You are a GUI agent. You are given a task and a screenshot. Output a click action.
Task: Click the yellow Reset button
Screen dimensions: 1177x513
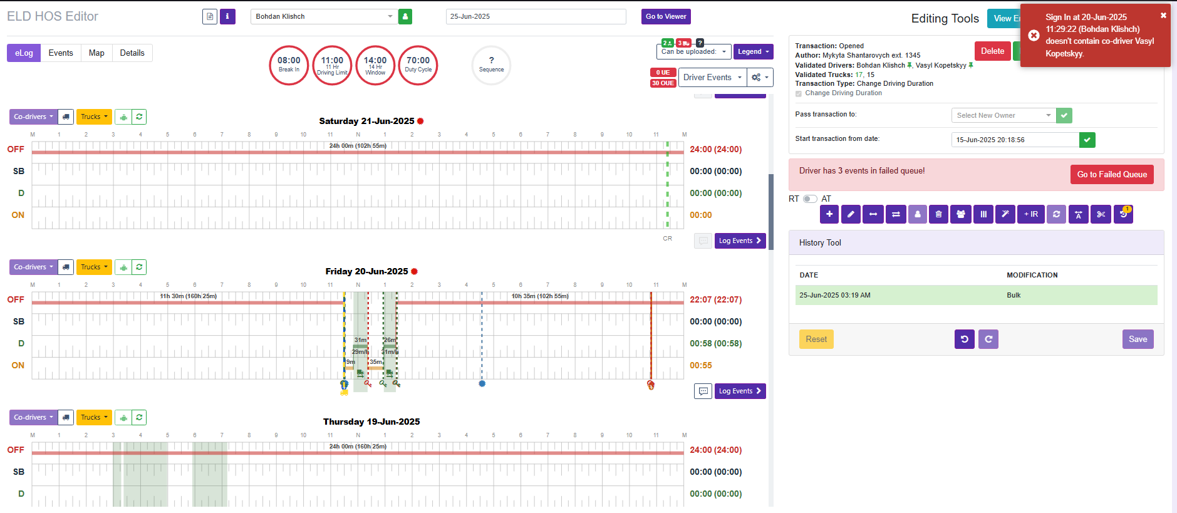click(816, 339)
